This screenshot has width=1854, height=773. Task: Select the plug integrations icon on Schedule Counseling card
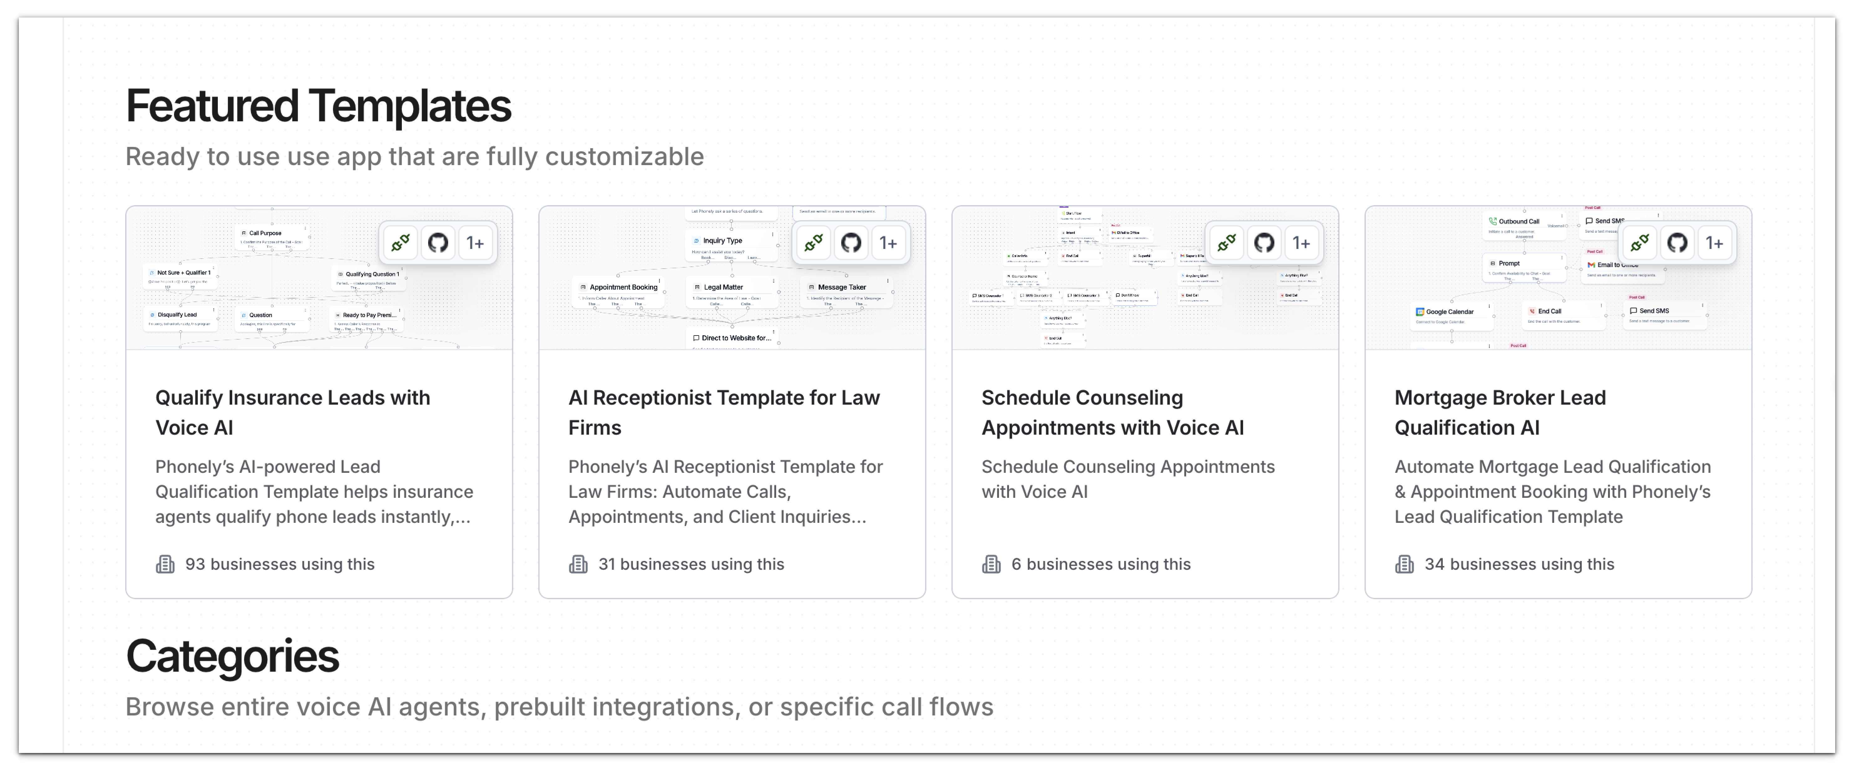tap(1227, 243)
